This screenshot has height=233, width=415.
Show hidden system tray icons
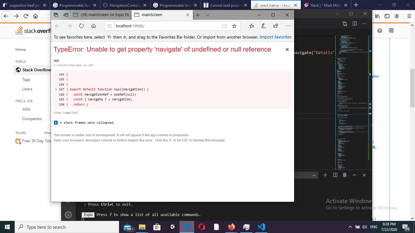tap(350, 227)
